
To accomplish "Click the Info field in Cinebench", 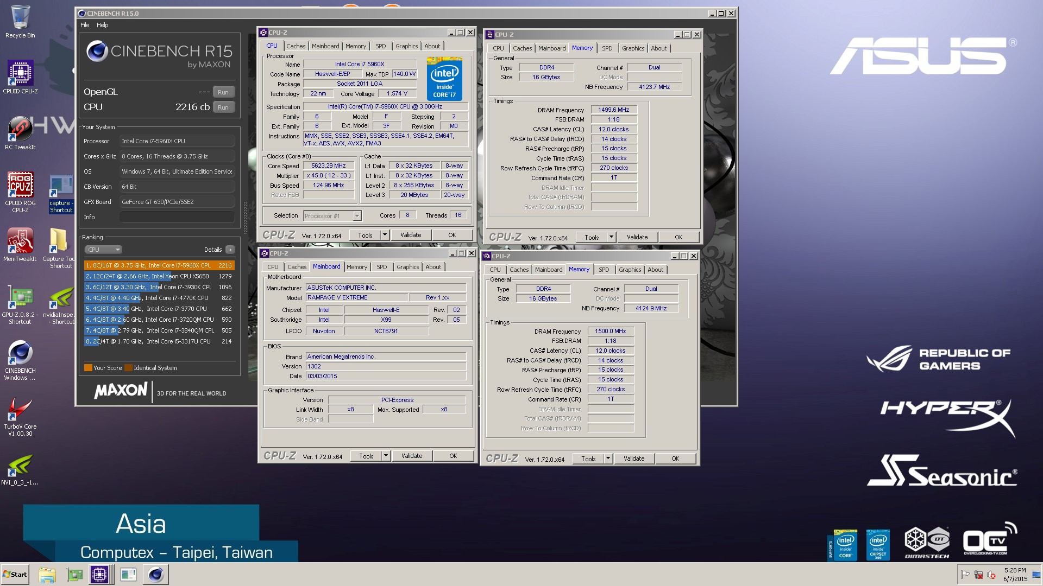I will click(177, 217).
